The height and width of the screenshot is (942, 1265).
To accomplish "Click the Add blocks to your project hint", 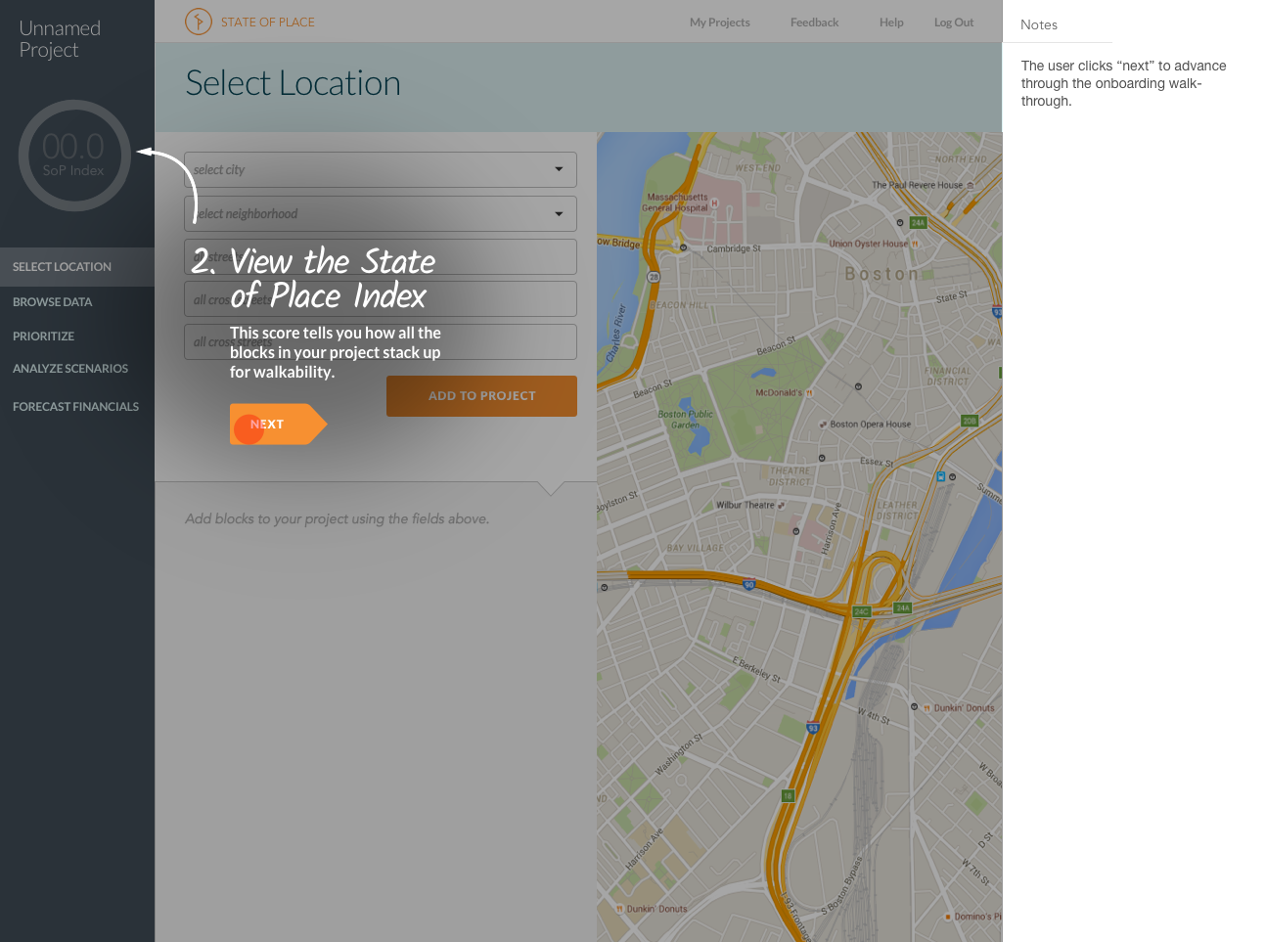I will [338, 518].
